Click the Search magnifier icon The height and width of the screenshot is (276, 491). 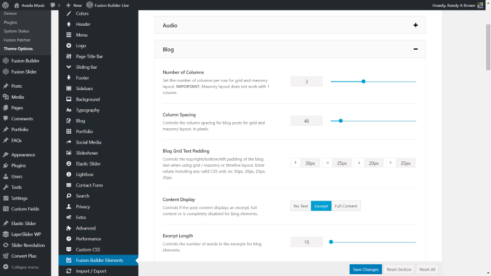pos(69,196)
